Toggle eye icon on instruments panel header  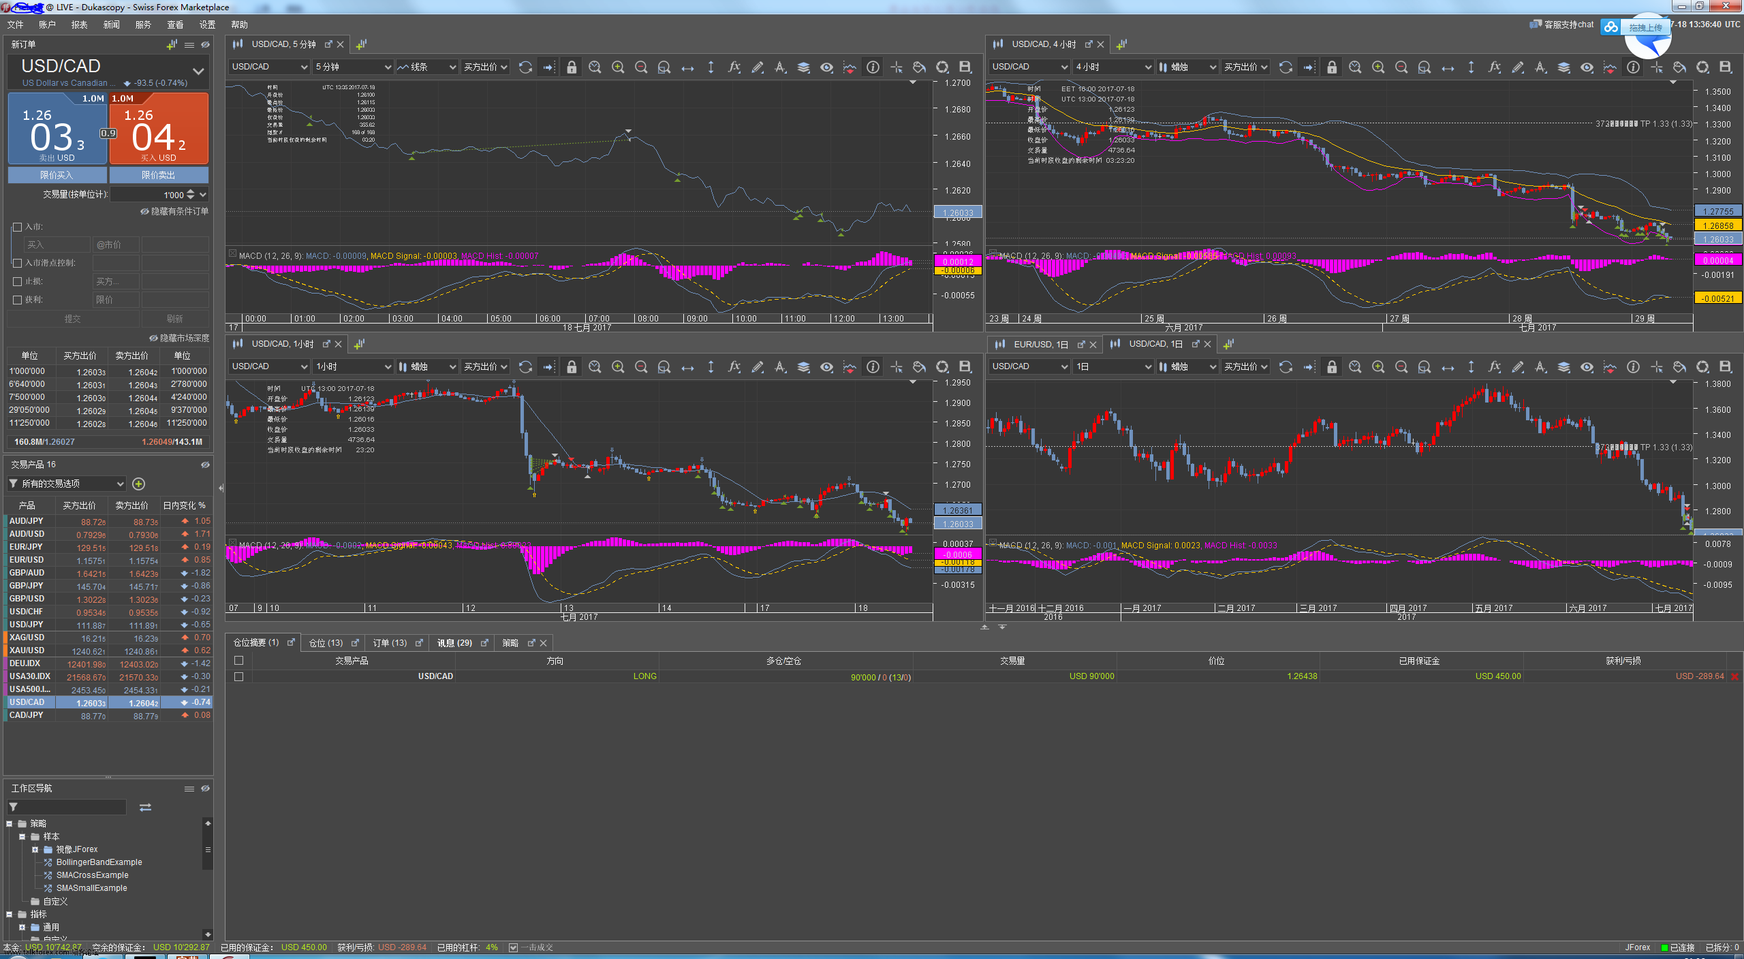(x=205, y=465)
